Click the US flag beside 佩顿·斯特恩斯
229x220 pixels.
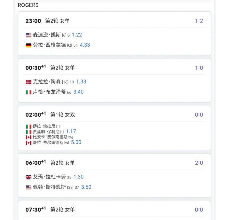point(28,187)
